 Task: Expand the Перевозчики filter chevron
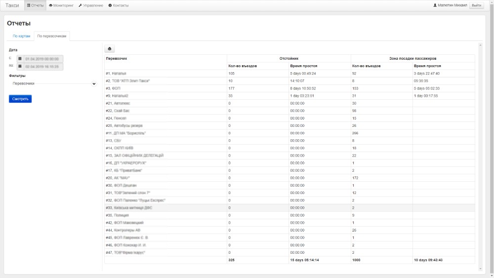94,84
